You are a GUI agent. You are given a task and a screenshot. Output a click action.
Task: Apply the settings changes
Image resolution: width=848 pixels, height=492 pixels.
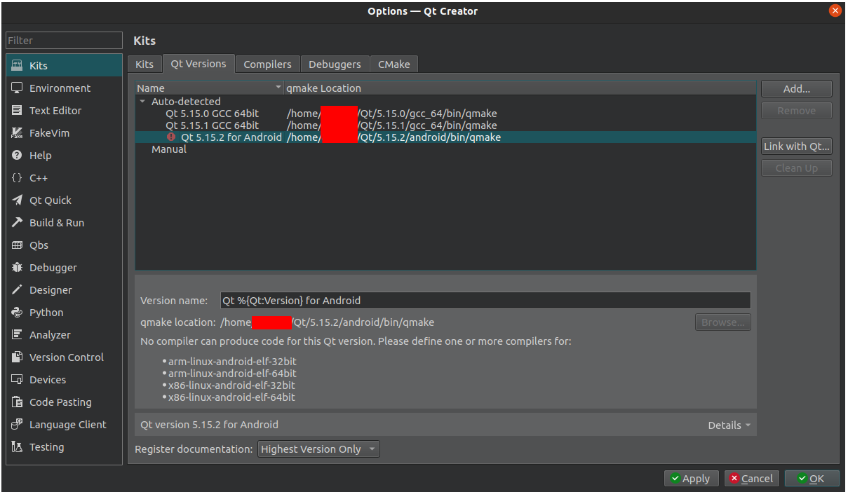(691, 479)
